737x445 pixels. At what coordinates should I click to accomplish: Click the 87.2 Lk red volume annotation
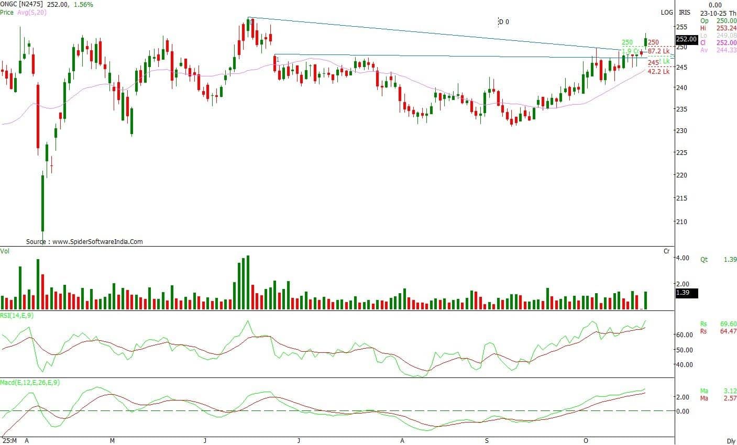(x=658, y=51)
